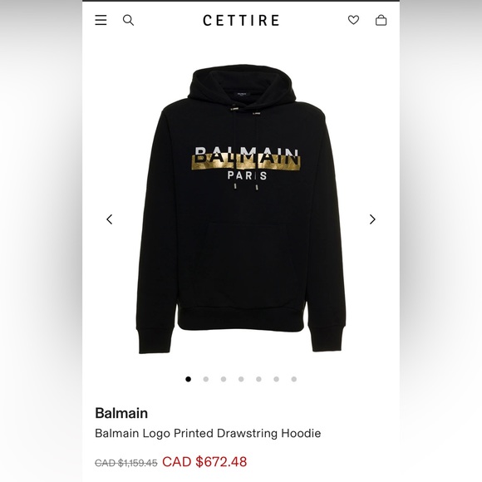The width and height of the screenshot is (482, 482).
Task: Click the sale price CAD $672.48
Action: (x=204, y=462)
